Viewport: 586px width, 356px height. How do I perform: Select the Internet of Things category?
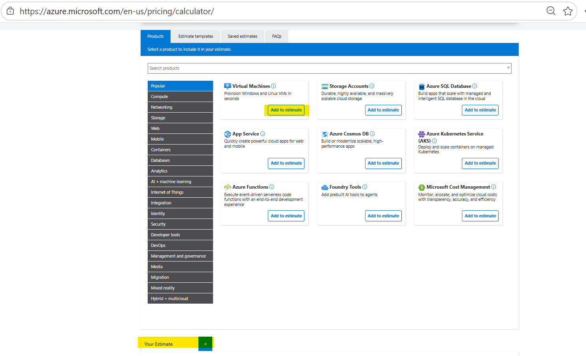tap(180, 192)
